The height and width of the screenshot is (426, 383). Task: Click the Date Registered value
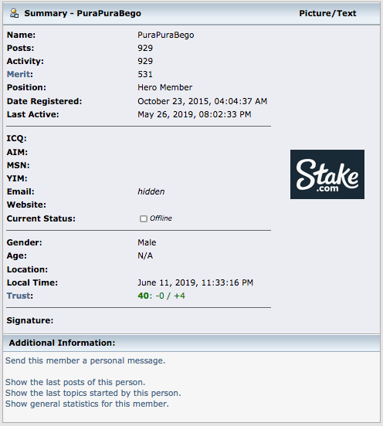202,101
